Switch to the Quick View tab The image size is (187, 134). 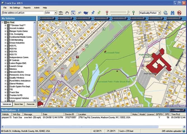pos(18,104)
